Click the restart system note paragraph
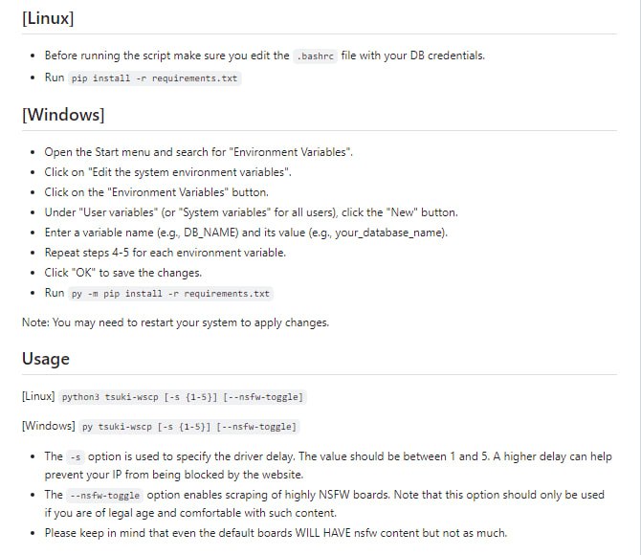641x555 pixels. [x=175, y=322]
